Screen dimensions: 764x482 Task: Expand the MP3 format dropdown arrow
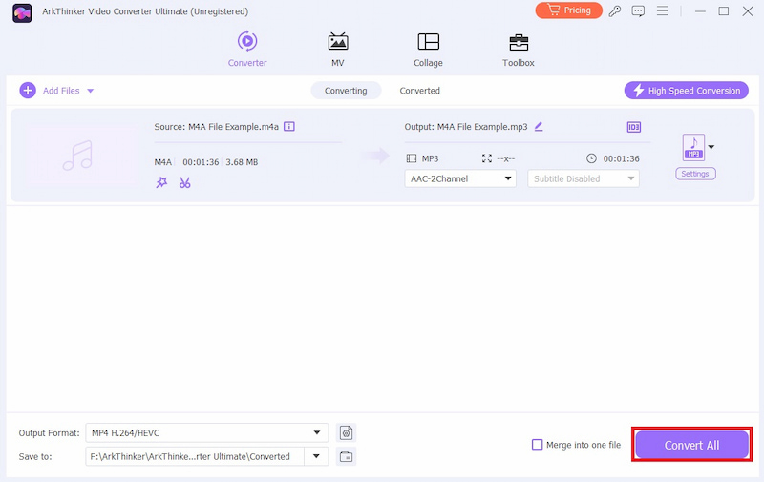click(711, 147)
